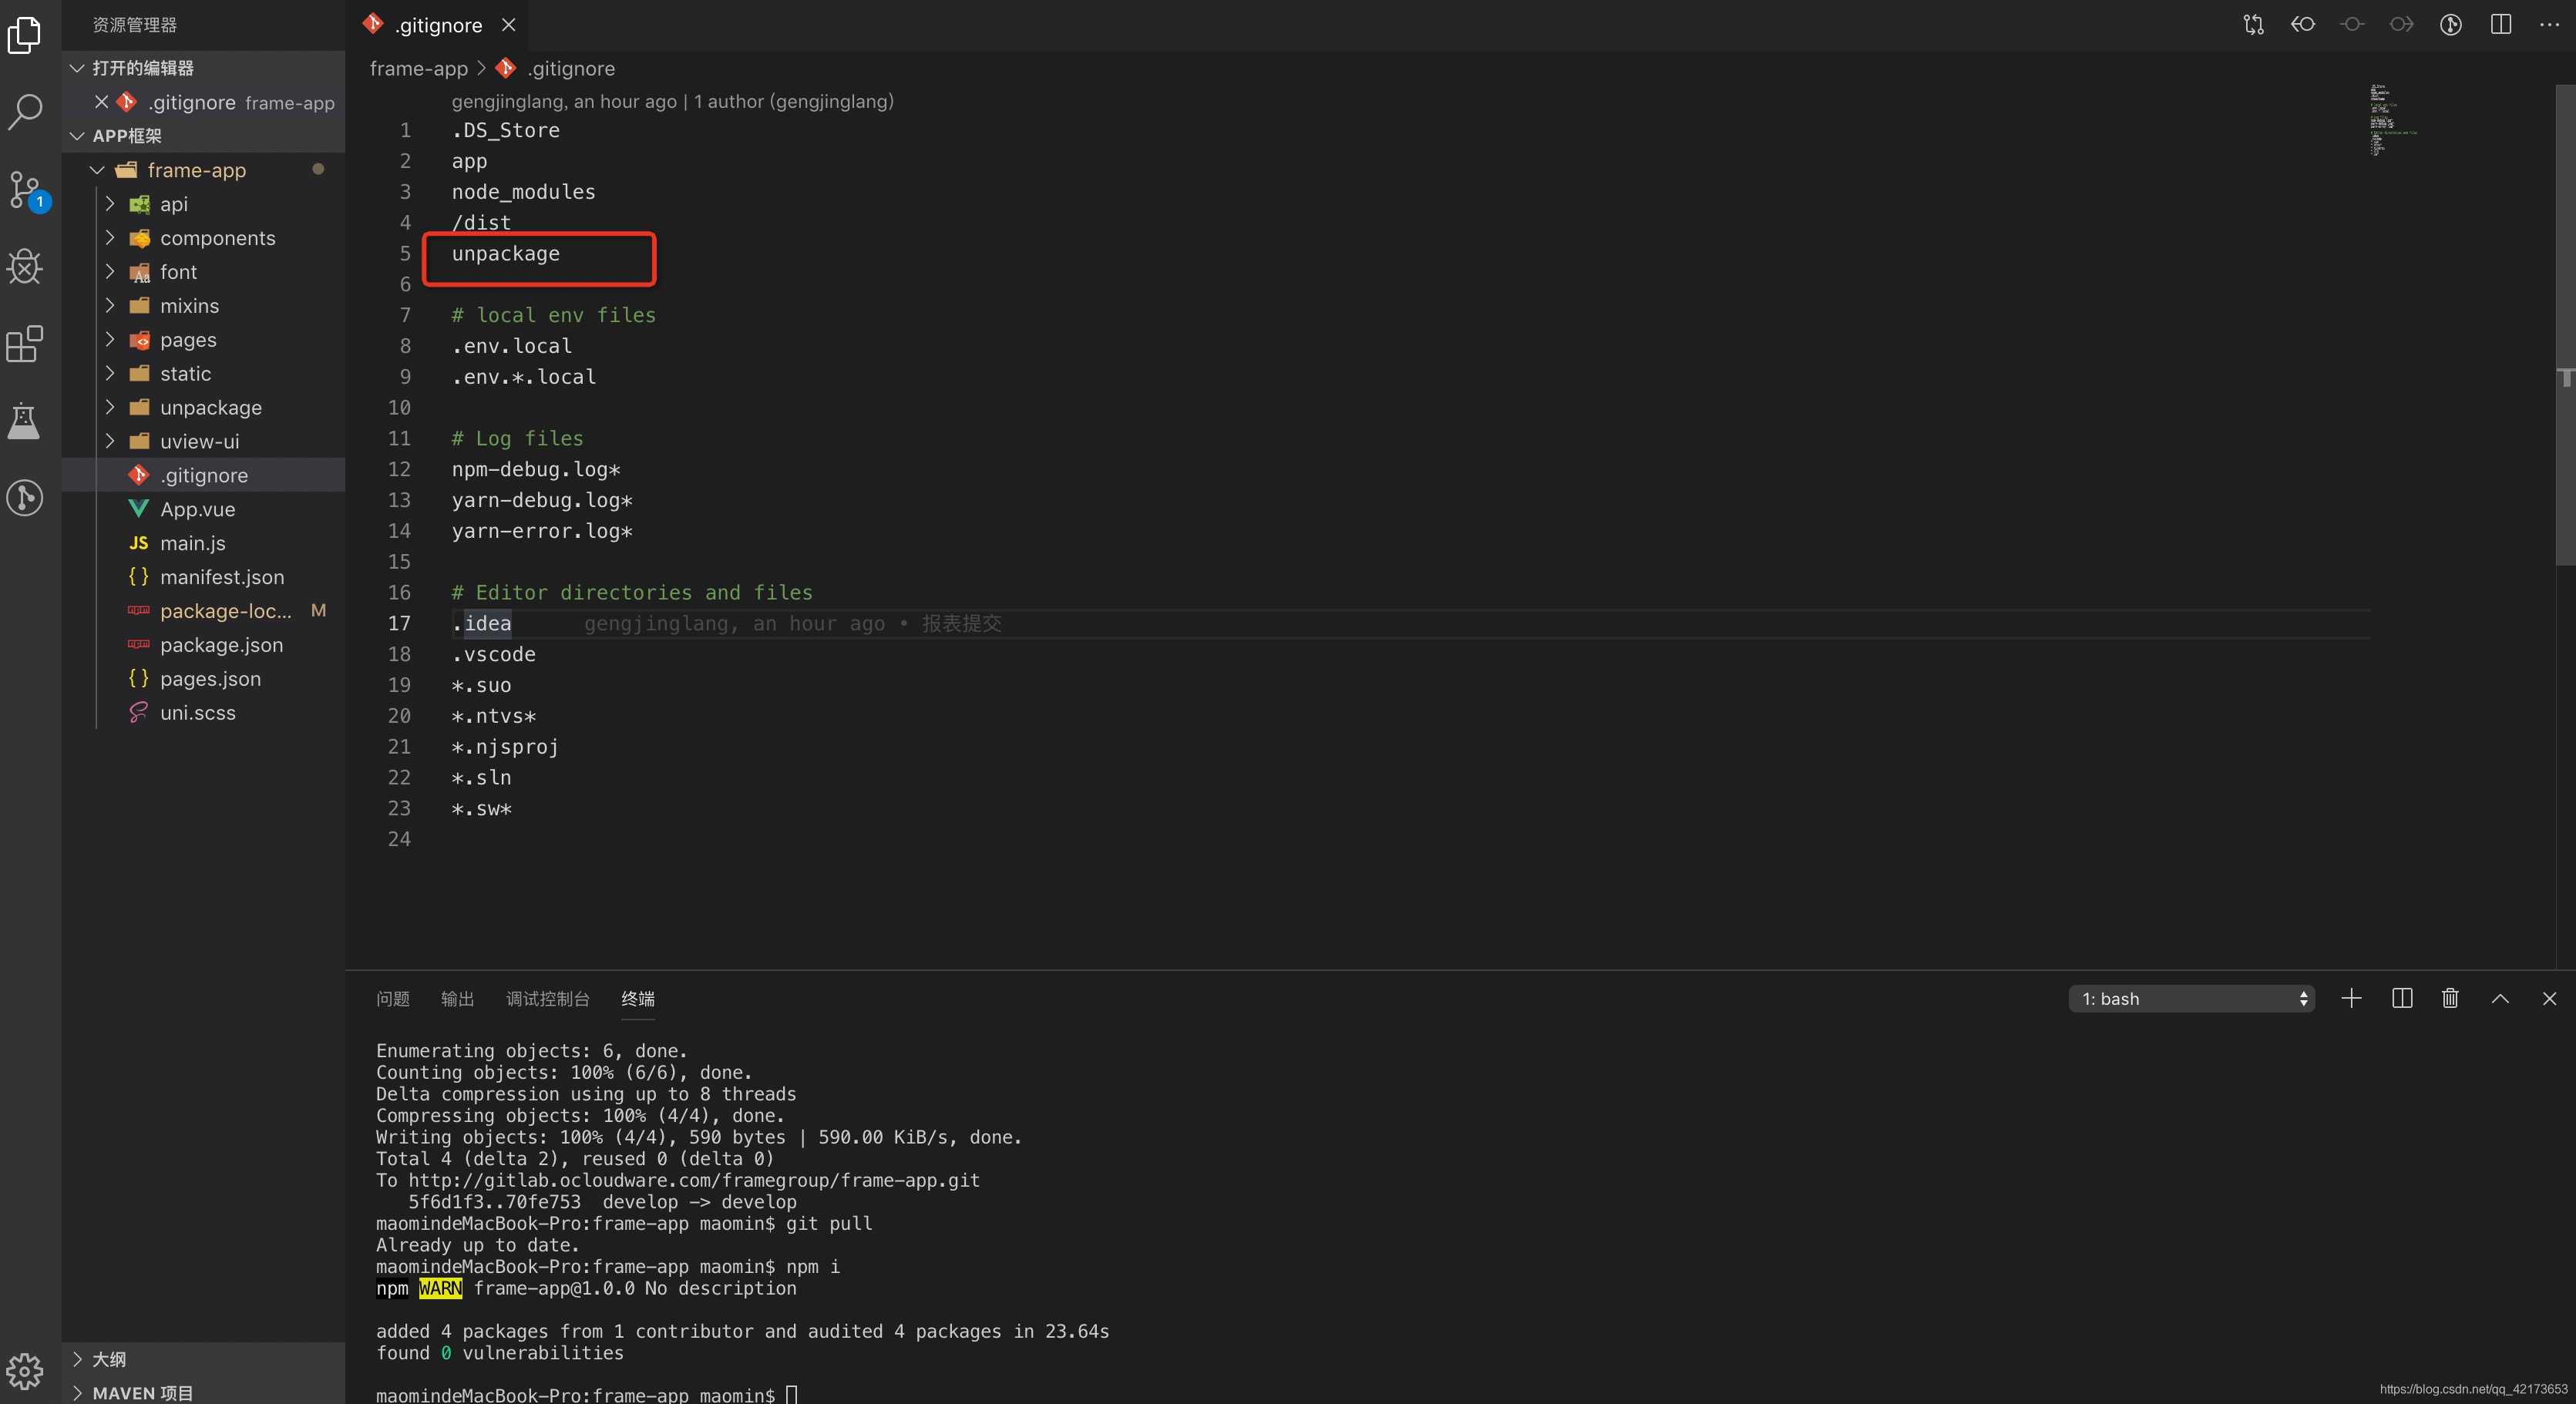
Task: Expand the components folder
Action: point(110,238)
